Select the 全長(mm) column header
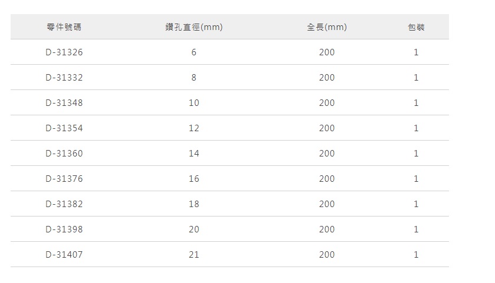The width and height of the screenshot is (495, 283). coord(326,27)
